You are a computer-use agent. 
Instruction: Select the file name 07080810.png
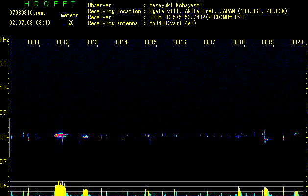tap(27, 13)
